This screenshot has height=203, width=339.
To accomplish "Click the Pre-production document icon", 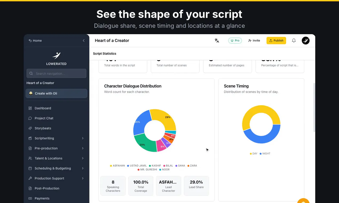I will (30, 148).
